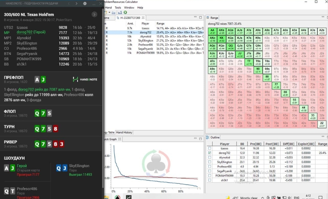
Task: Show hidden system tray icons
Action: (x=262, y=198)
